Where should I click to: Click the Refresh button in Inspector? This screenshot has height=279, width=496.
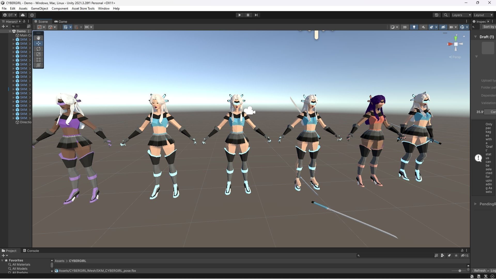click(x=480, y=270)
